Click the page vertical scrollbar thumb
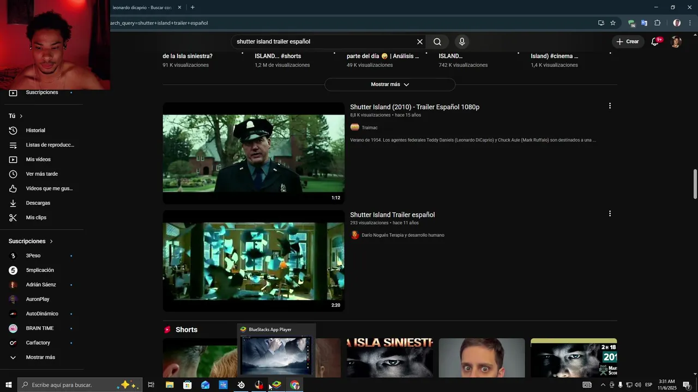This screenshot has height=392, width=698. click(x=695, y=184)
